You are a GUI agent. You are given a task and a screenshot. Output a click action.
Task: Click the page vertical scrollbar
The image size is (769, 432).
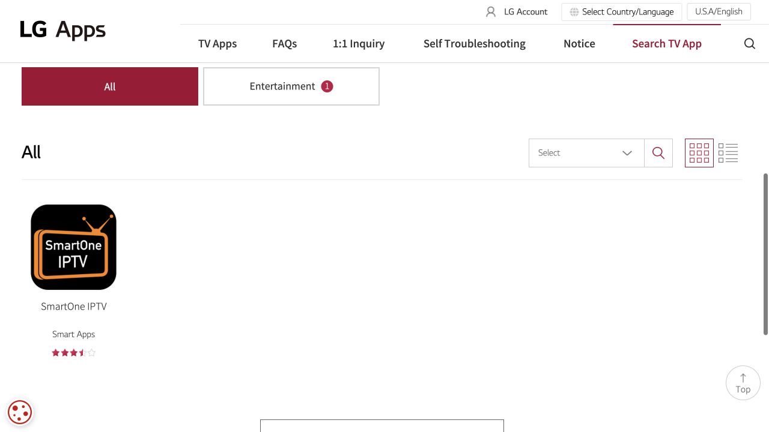click(766, 254)
